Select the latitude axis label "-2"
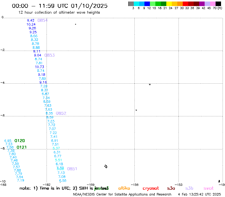Viewport: 225px width, 197px height. [x=2, y=50]
